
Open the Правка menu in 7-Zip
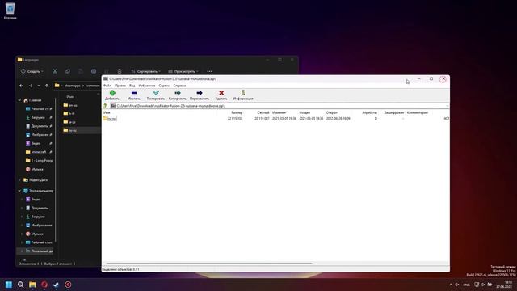click(120, 86)
